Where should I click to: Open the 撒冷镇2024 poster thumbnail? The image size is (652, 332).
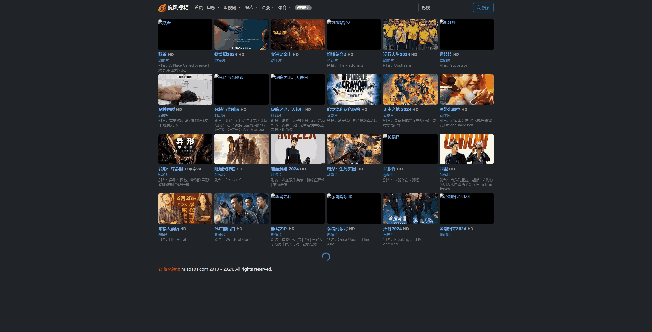(241, 34)
